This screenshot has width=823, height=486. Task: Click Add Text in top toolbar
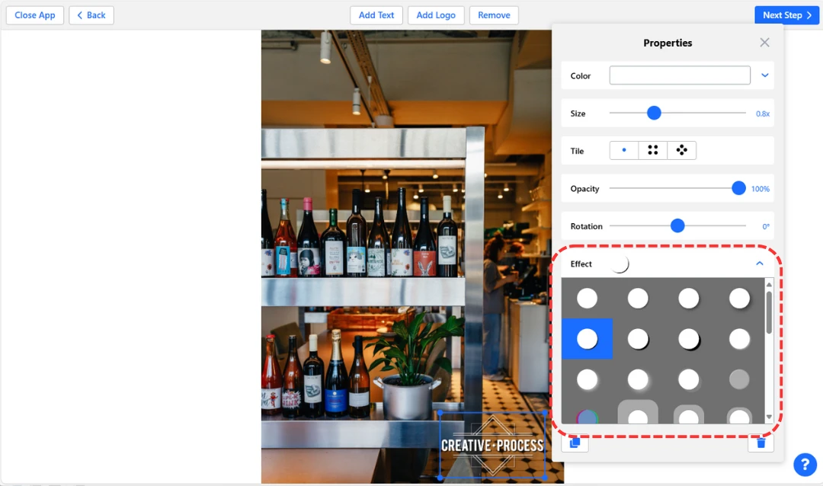376,15
